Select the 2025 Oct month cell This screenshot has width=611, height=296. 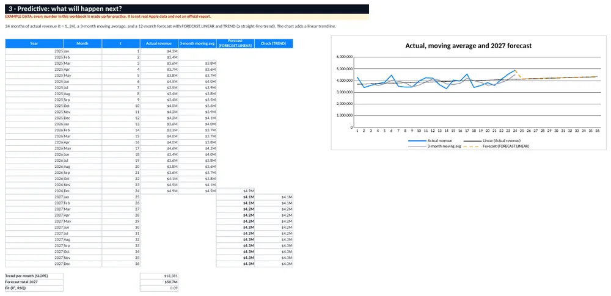pos(82,106)
